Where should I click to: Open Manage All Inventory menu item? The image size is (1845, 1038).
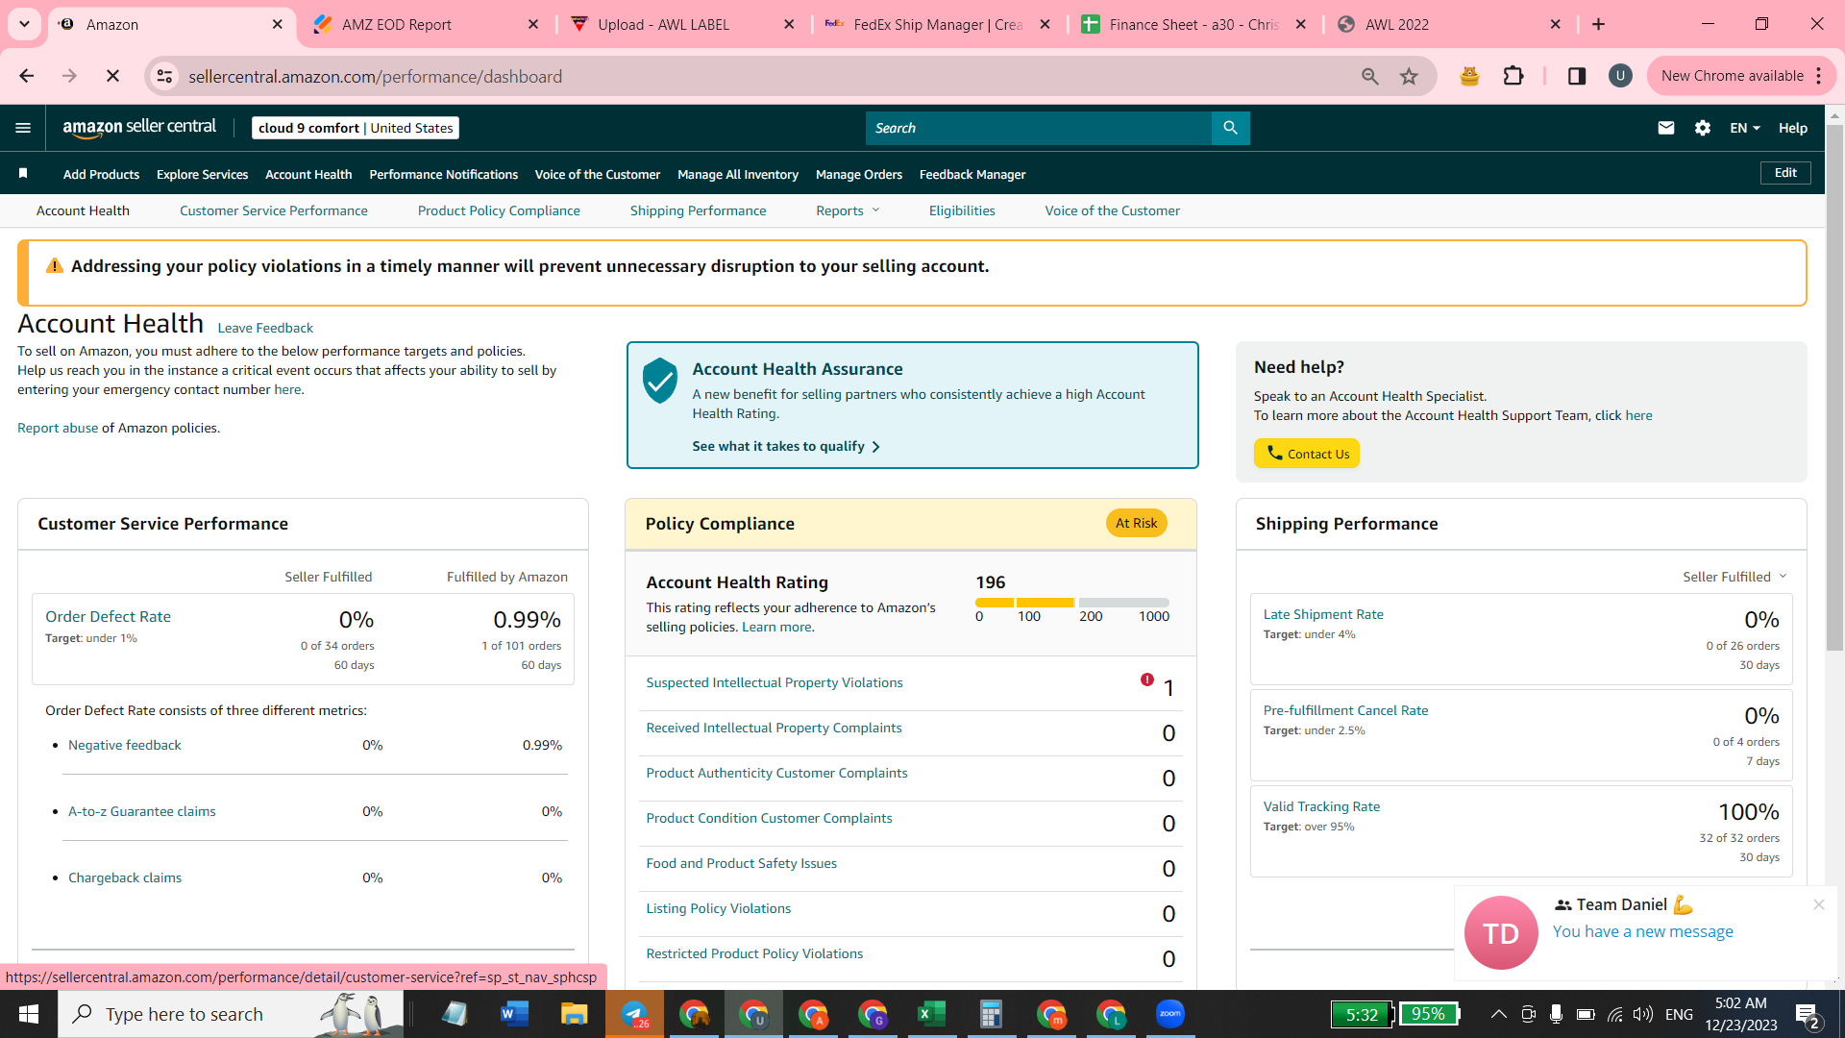click(737, 174)
